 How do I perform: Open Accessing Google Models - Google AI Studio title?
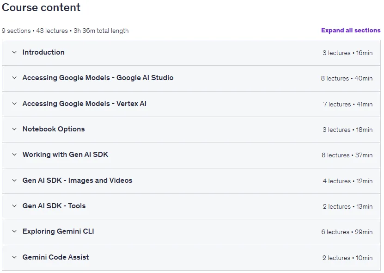pos(98,78)
